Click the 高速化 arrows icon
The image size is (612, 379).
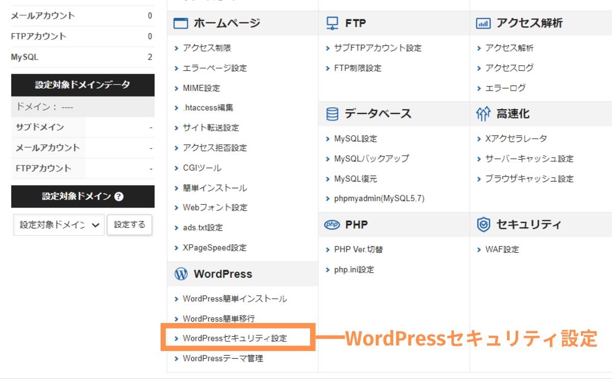[483, 114]
